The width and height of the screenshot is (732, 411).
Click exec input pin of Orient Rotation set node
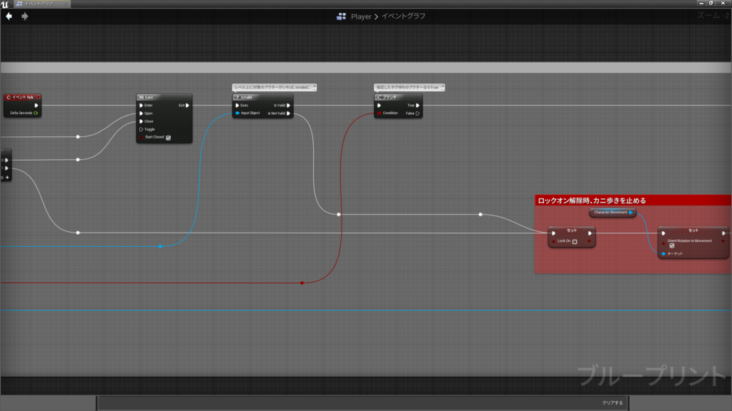(663, 233)
